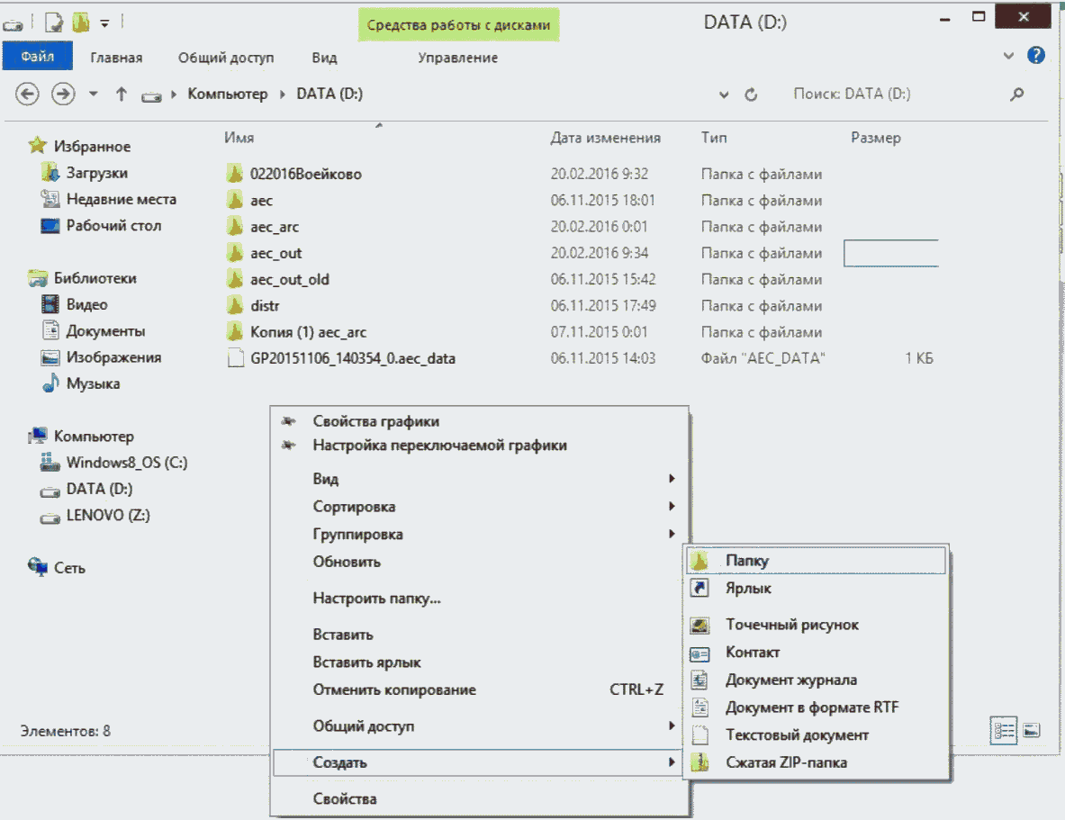1065x820 pixels.
Task: Expand the address bar history dropdown
Action: click(724, 95)
